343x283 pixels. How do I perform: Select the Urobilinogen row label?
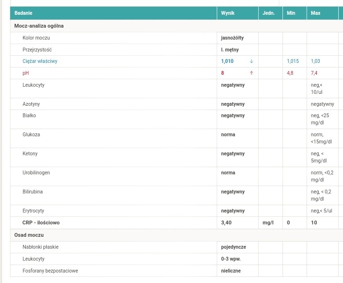tap(36, 173)
